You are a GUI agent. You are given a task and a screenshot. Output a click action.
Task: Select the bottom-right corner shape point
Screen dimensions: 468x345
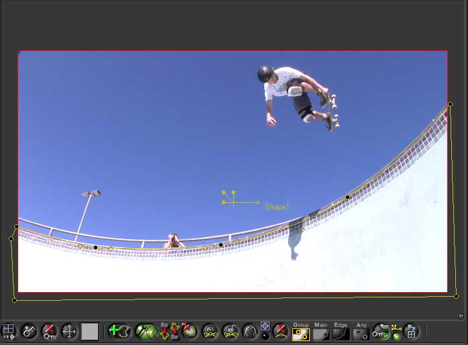(456, 296)
